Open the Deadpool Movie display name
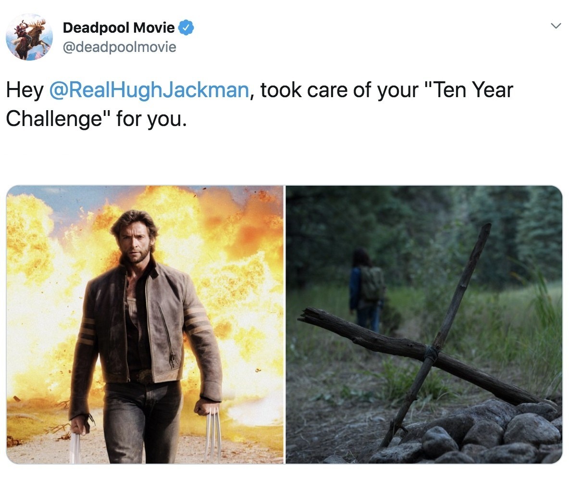The height and width of the screenshot is (480, 570). pyautogui.click(x=119, y=28)
